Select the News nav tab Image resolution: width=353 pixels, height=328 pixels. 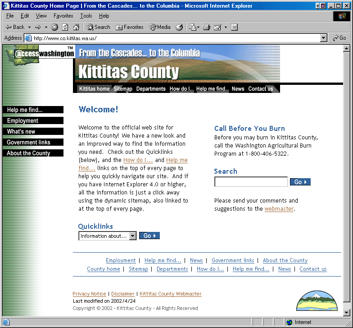pos(238,88)
